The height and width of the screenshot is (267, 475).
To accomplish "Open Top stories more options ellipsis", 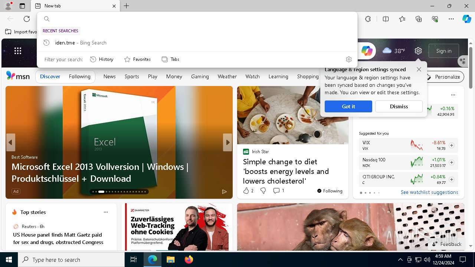I will [106, 212].
